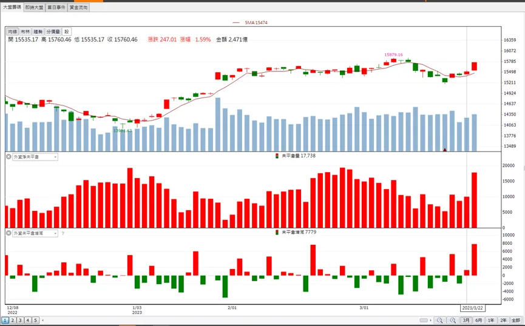Click the horizontal scrollbar thumb at bottom right
The image size is (525, 326).
[424, 321]
